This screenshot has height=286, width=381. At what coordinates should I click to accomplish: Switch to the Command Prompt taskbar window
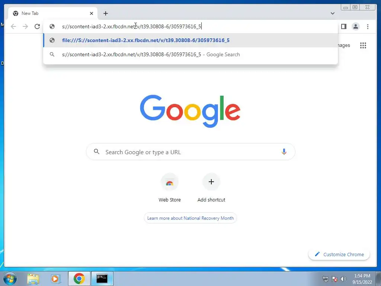(x=102, y=279)
